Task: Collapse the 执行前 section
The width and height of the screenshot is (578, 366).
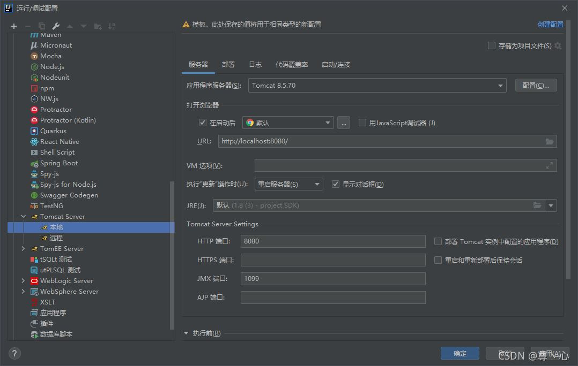Action: tap(186, 333)
